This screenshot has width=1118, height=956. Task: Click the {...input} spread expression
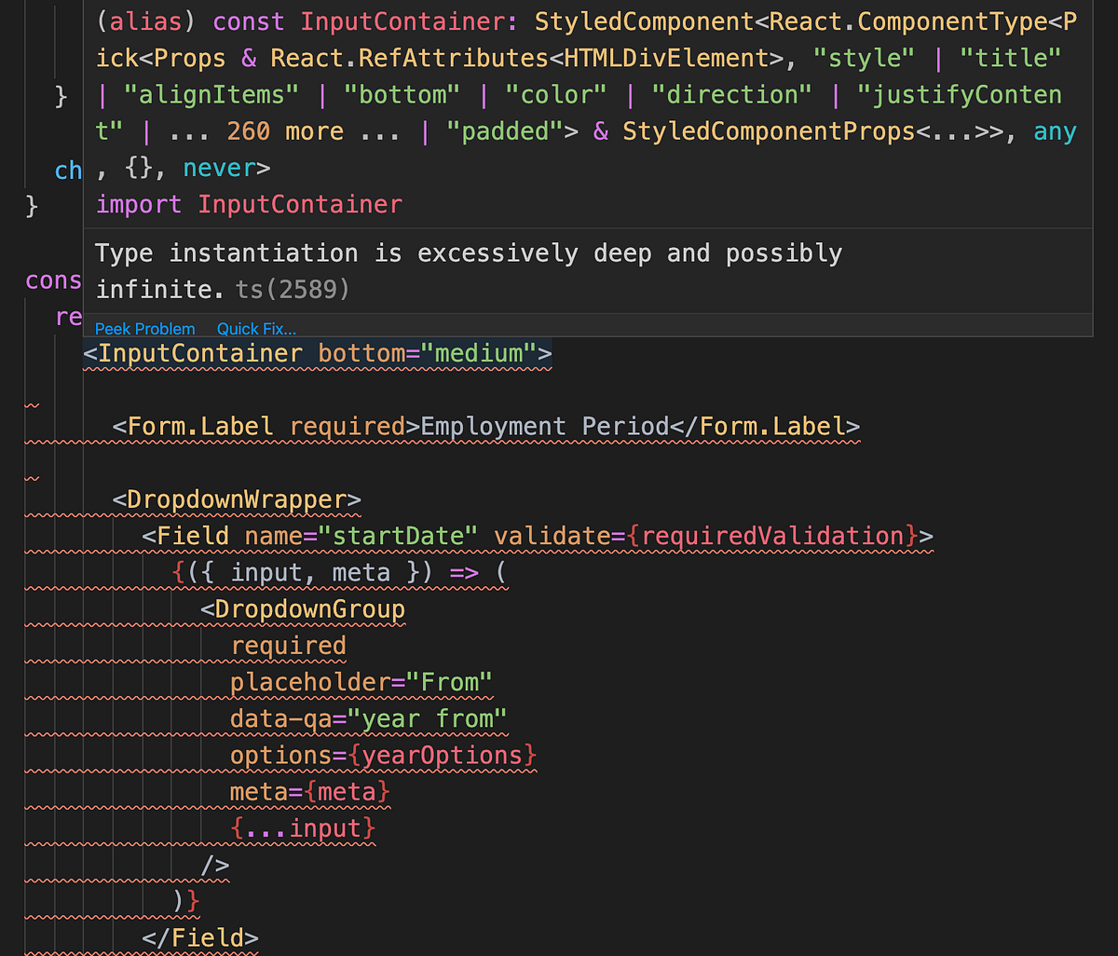coord(303,827)
